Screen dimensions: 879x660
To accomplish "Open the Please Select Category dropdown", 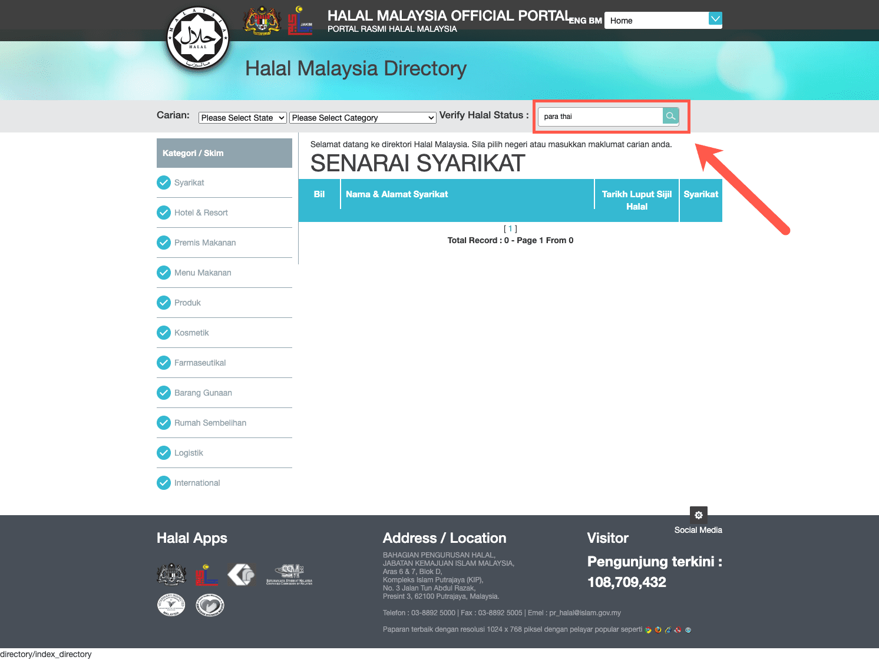I will click(363, 118).
